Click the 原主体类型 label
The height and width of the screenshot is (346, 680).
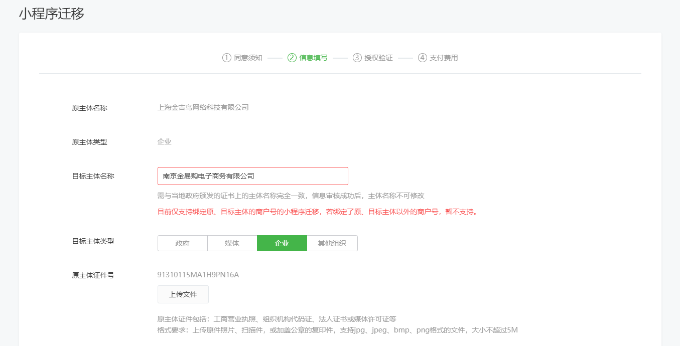click(90, 142)
